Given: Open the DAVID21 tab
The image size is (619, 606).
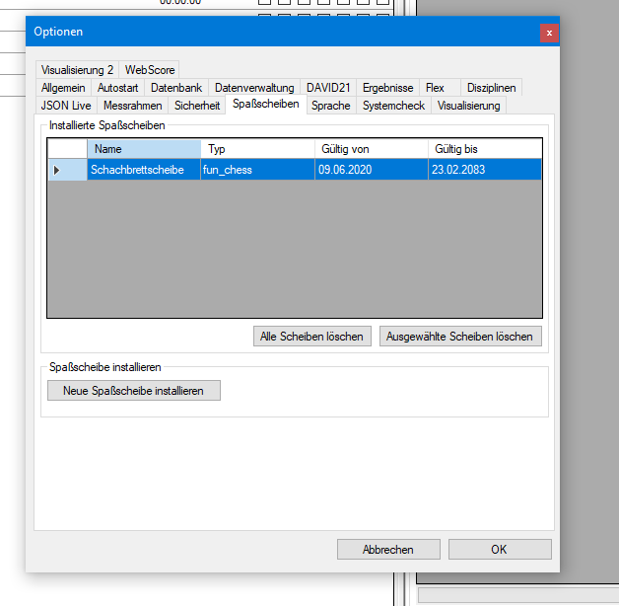Looking at the screenshot, I should (328, 88).
